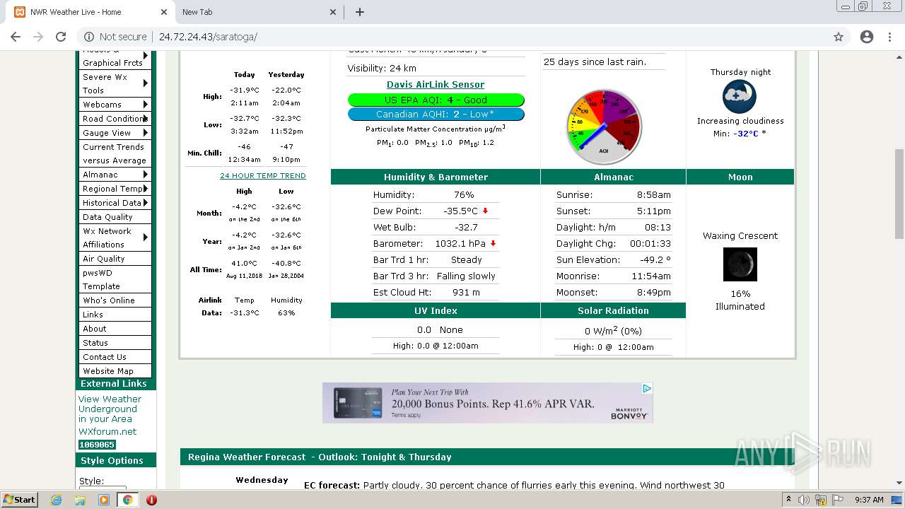Open the Data Quality menu item

(115, 217)
